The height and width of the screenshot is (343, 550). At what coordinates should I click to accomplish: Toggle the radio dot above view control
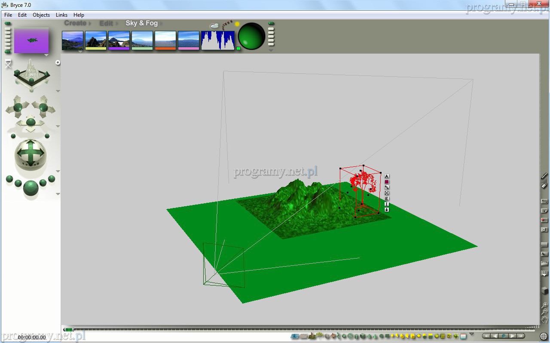point(58,63)
